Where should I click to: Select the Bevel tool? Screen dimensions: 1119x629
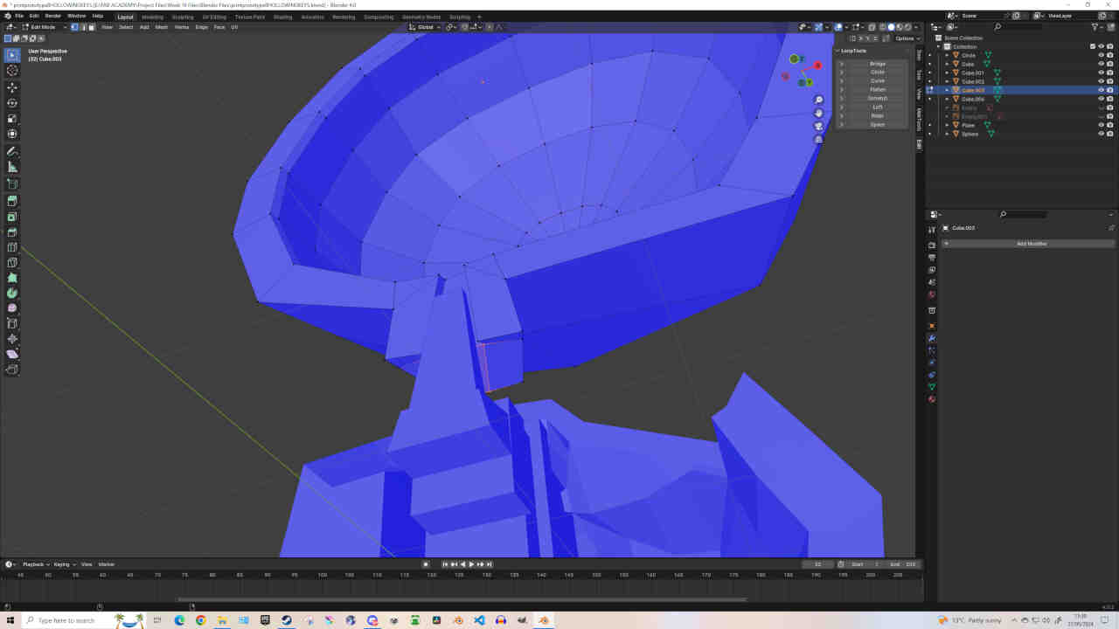point(12,232)
